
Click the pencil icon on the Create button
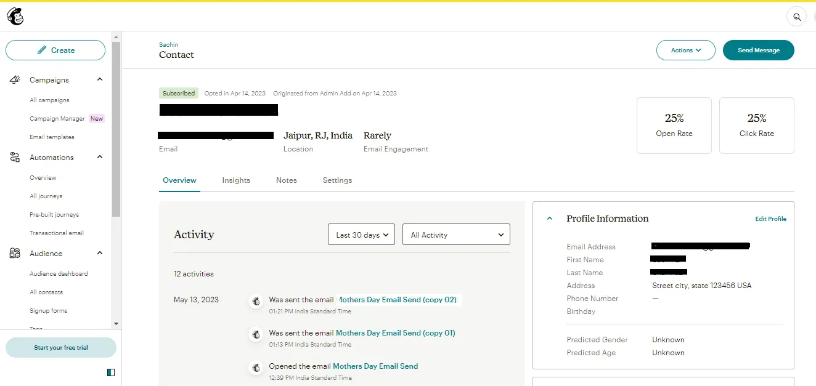[x=42, y=50]
